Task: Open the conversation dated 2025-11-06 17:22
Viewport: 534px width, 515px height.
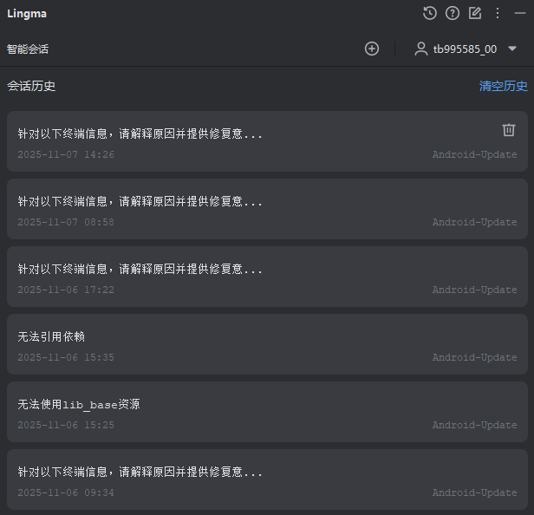Action: tap(267, 277)
